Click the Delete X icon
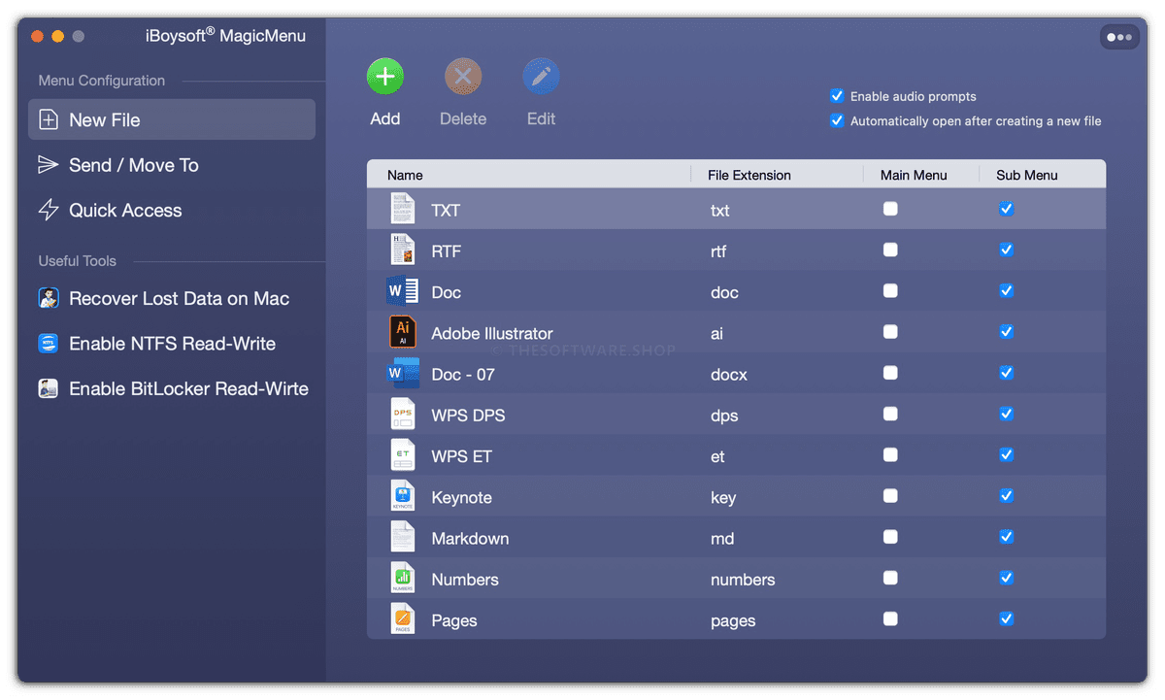The height and width of the screenshot is (700, 1165). pos(463,77)
